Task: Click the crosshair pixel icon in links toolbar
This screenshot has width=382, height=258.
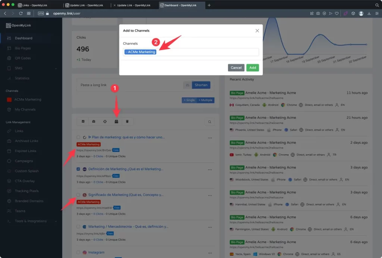Action: [105, 121]
